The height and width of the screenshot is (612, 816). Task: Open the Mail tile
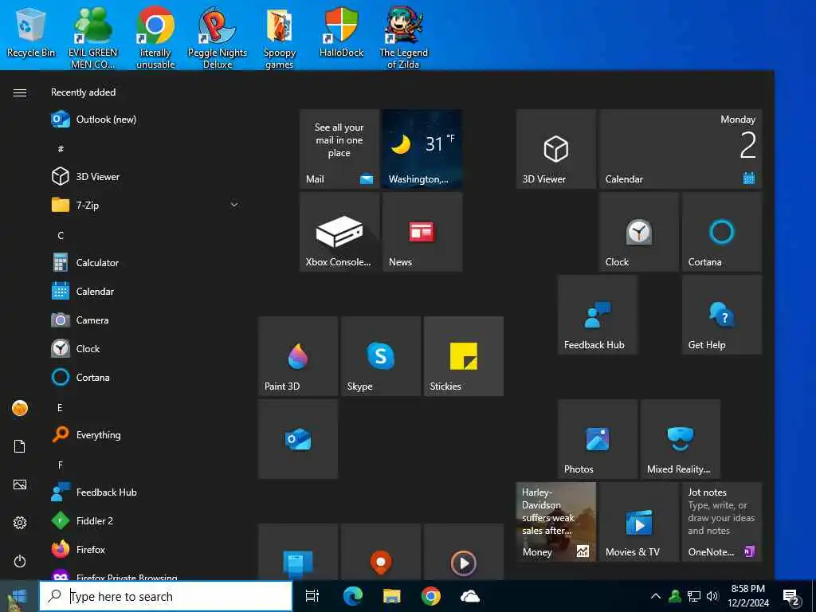click(x=339, y=149)
